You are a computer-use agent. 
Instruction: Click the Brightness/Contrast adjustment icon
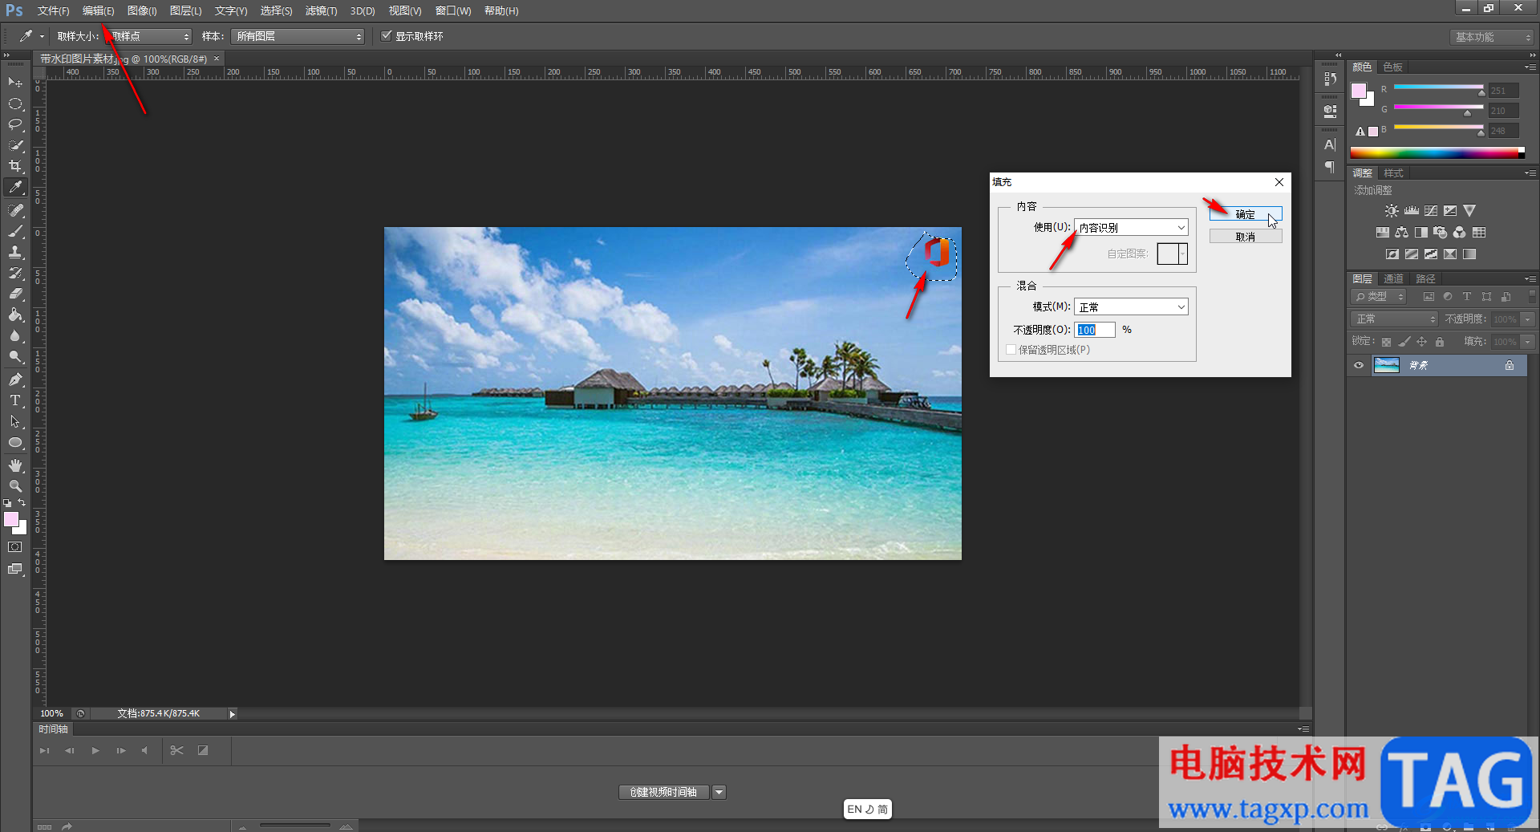(1392, 211)
